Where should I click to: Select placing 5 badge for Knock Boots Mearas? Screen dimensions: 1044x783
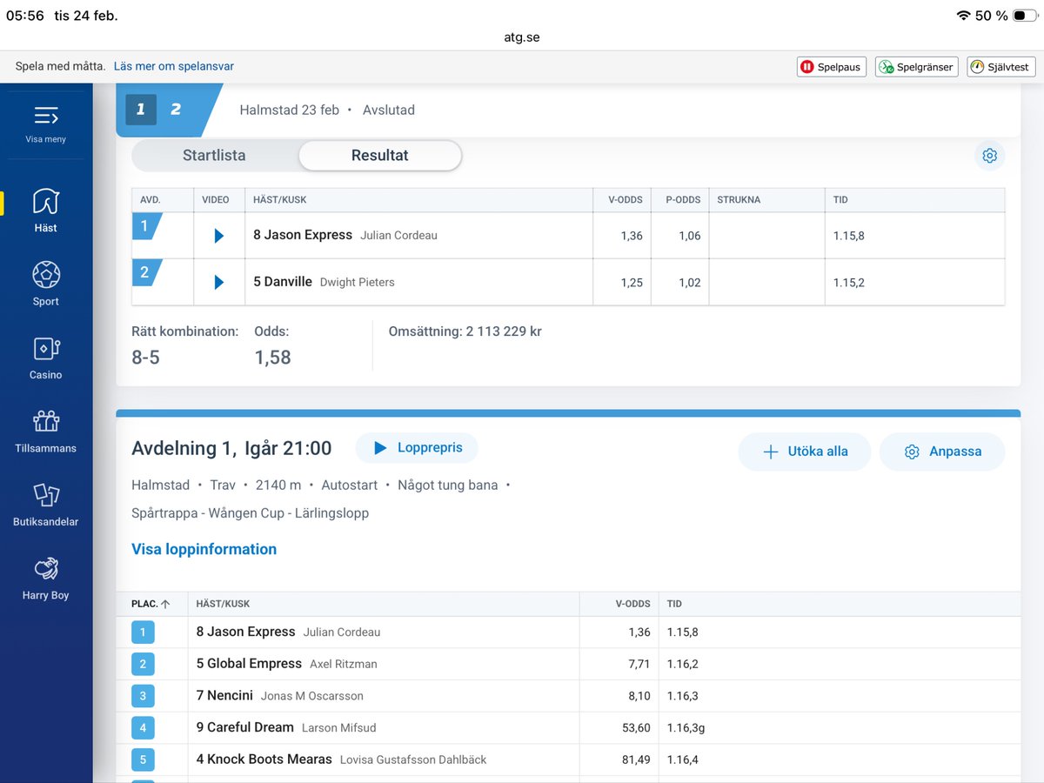click(143, 760)
